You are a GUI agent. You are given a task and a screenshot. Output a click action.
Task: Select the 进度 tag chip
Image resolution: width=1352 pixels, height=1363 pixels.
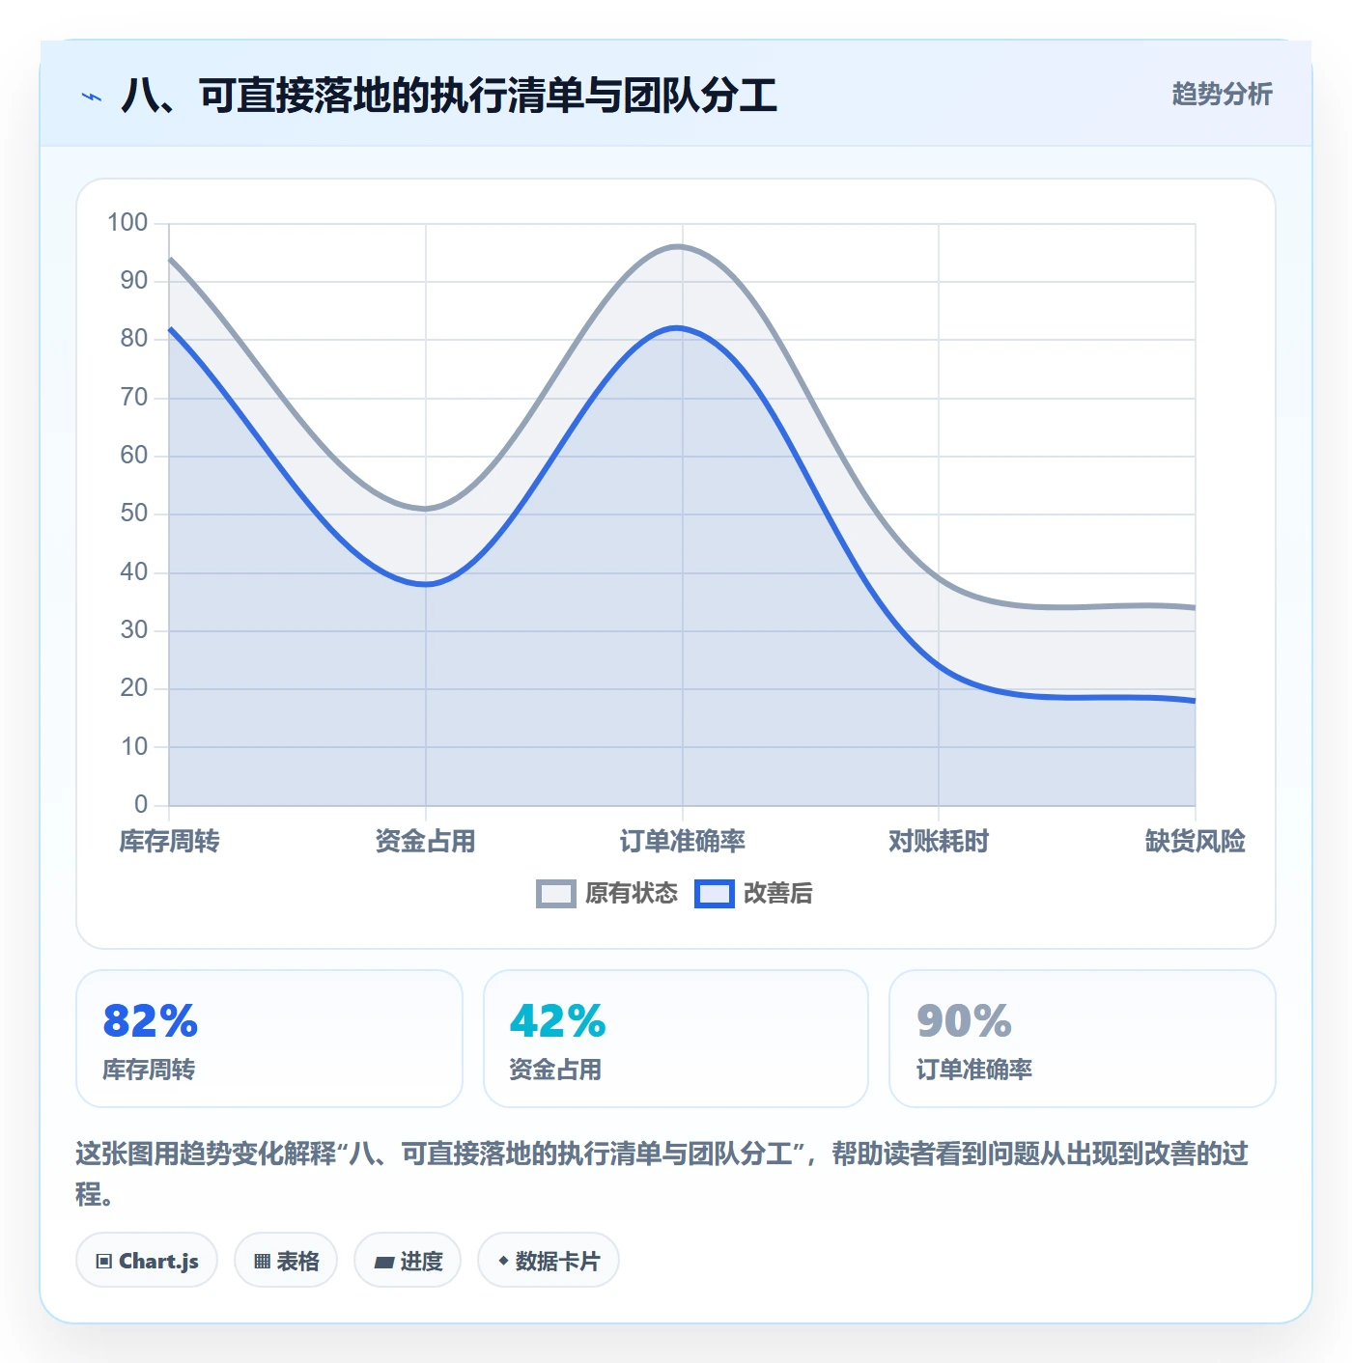point(408,1261)
